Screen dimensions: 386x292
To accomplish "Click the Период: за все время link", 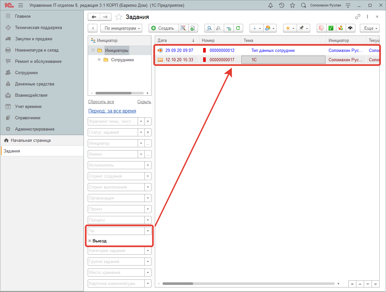I will pyautogui.click(x=112, y=111).
